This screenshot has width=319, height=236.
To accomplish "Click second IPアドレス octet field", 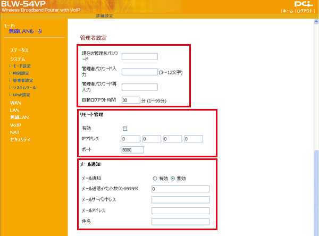I will (x=152, y=139).
